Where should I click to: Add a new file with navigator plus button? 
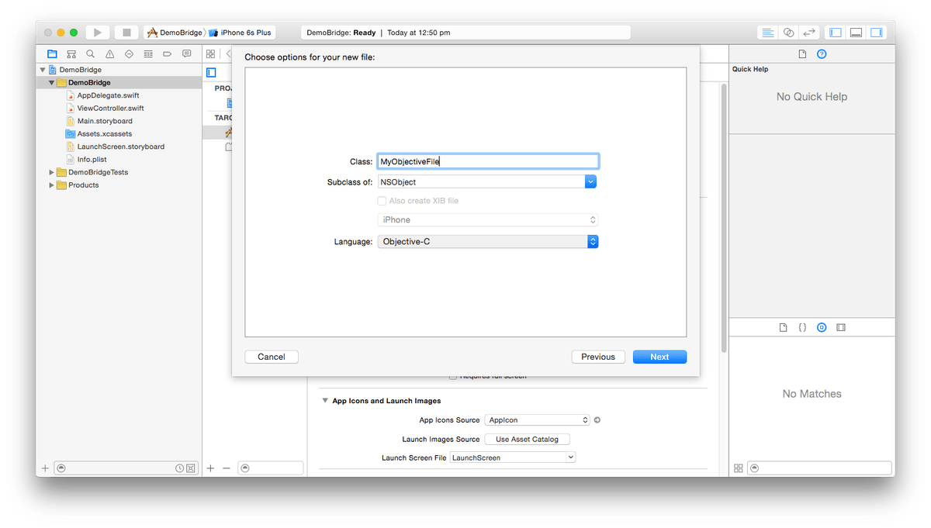45,468
